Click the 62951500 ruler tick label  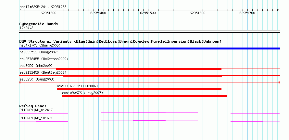pos(148,13)
